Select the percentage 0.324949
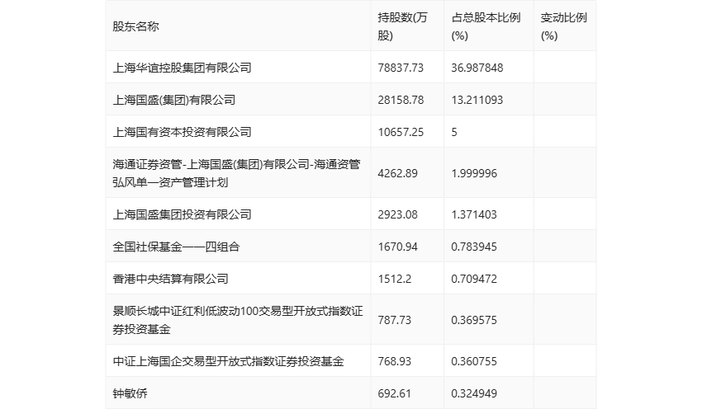 pyautogui.click(x=474, y=393)
